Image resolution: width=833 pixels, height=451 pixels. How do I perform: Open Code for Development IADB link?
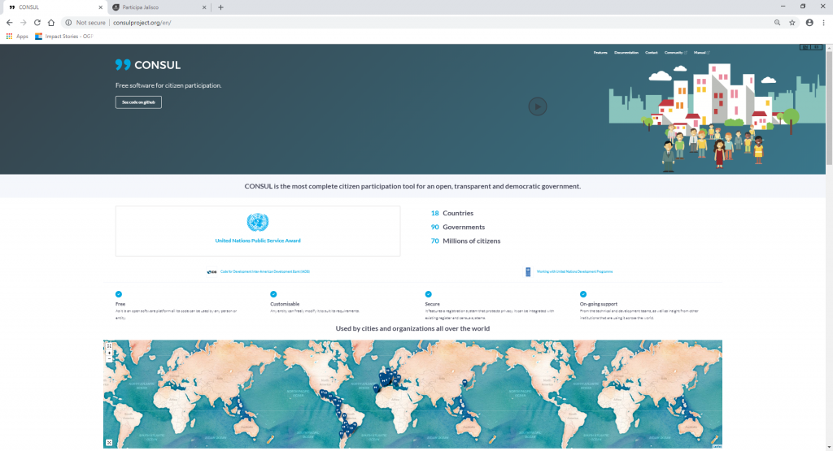coord(265,271)
